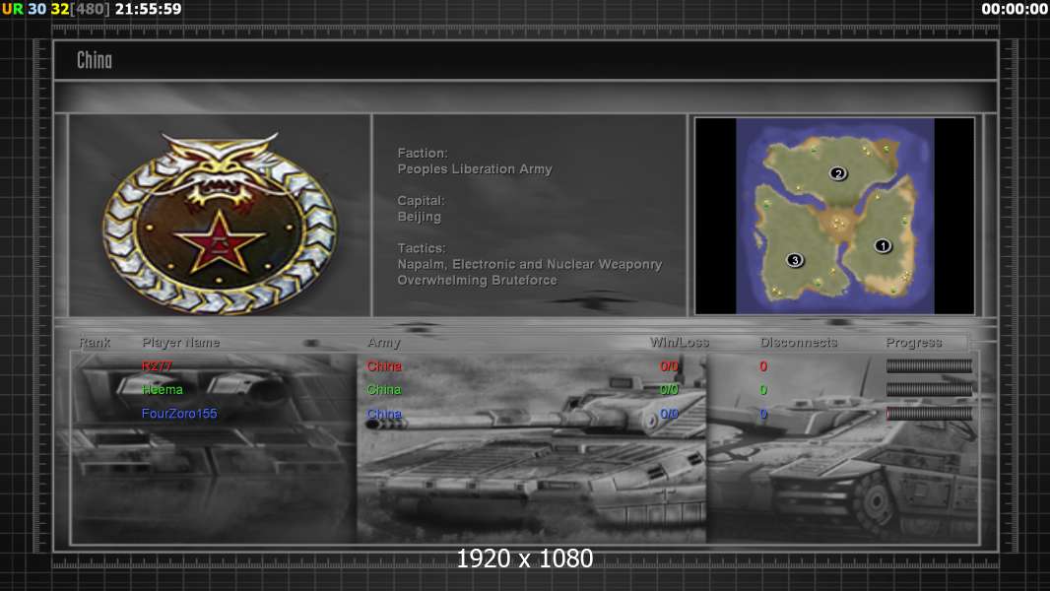Click the Rank column header
Screen dimensions: 1050x591
[95, 342]
